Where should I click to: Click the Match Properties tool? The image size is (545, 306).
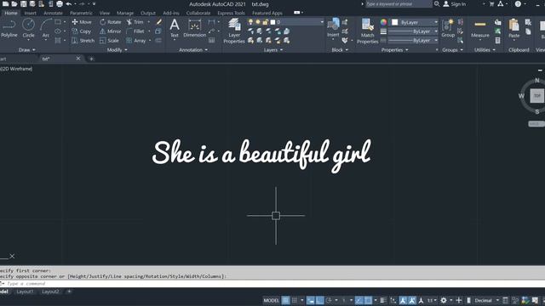tap(367, 31)
